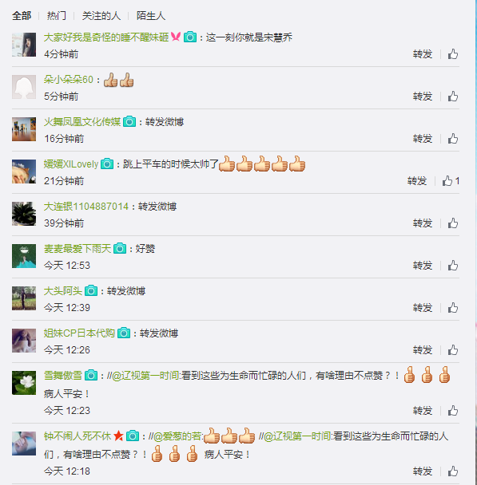
Task: Click 转发 on 雪舞傲雪's comment
Action: point(423,411)
